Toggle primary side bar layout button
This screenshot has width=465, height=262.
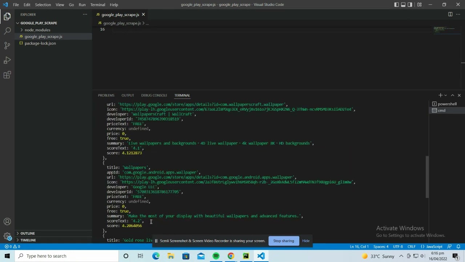click(396, 5)
